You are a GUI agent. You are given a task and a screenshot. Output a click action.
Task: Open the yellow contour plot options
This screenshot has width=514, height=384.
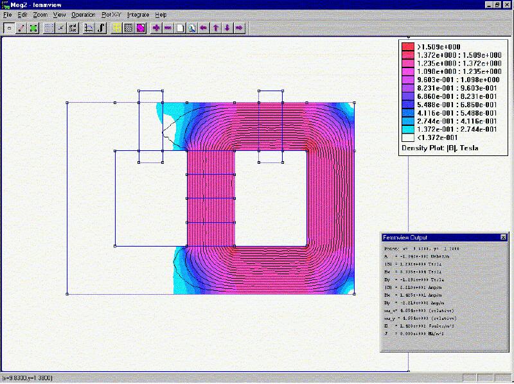pyautogui.click(x=117, y=28)
